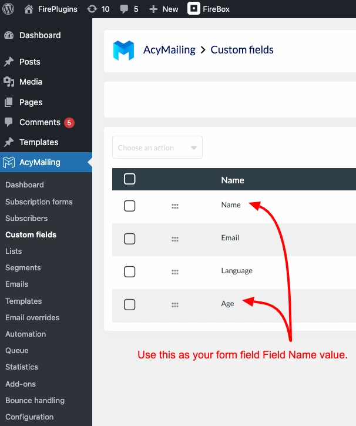
Task: Click the drag handle for the Language row
Action: coord(175,272)
